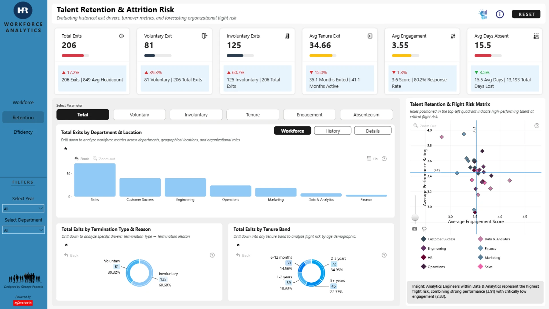Switch to the History chart view tab
Viewport: 549px width, 309px height.
pos(333,131)
